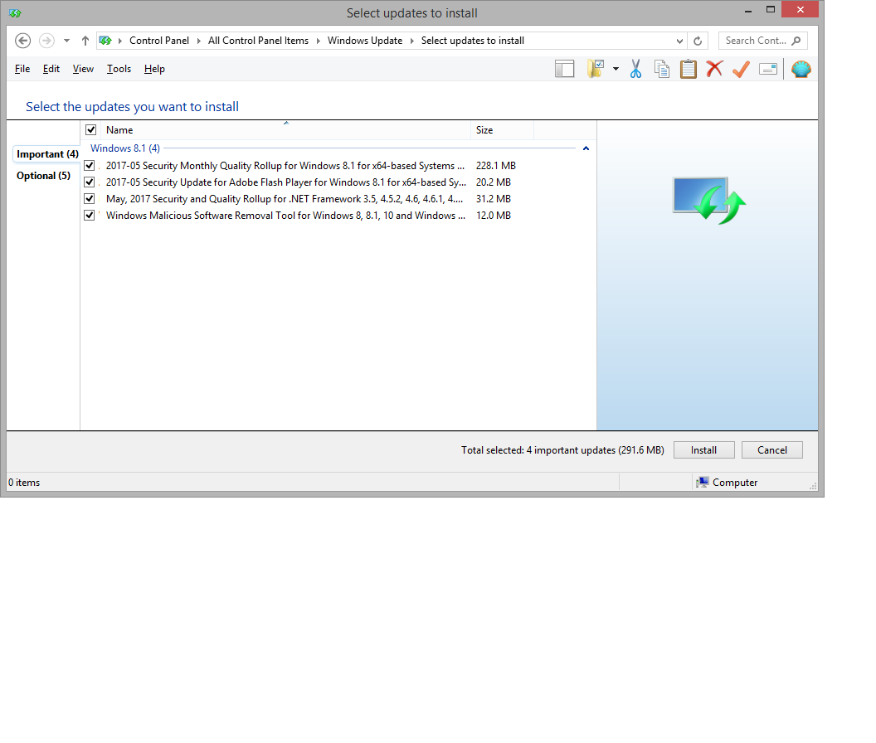Image resolution: width=876 pixels, height=743 pixels.
Task: Open Classic Shell settings shell icon
Action: click(801, 70)
